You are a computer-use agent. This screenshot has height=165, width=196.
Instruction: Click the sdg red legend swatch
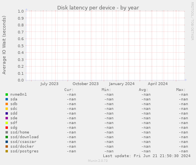(x=7, y=128)
